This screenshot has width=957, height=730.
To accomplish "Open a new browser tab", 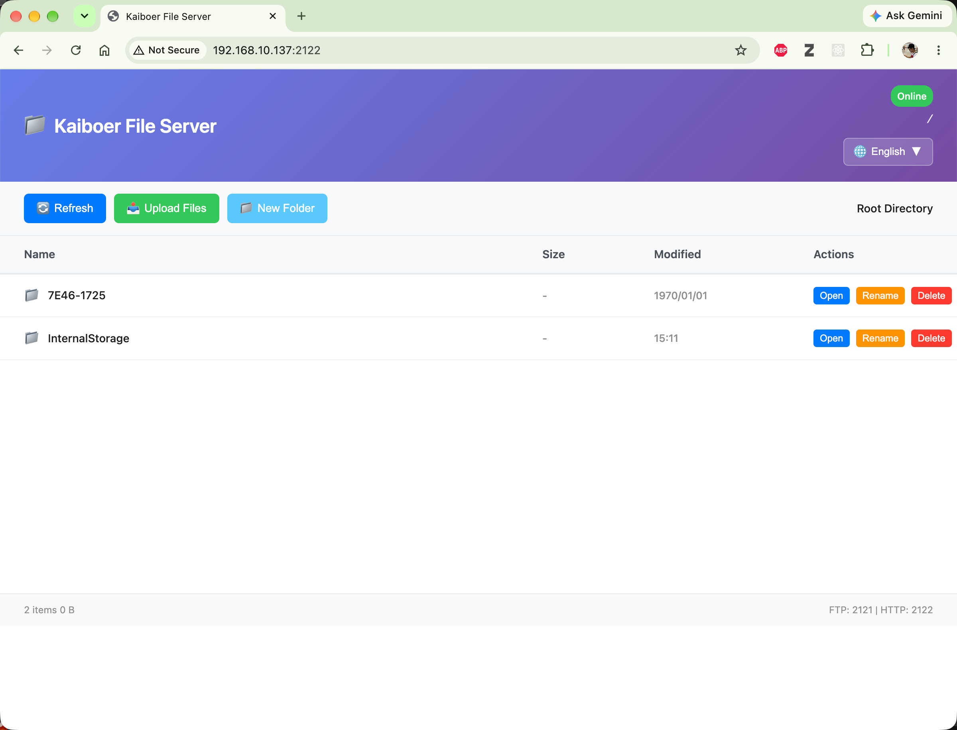I will point(301,16).
